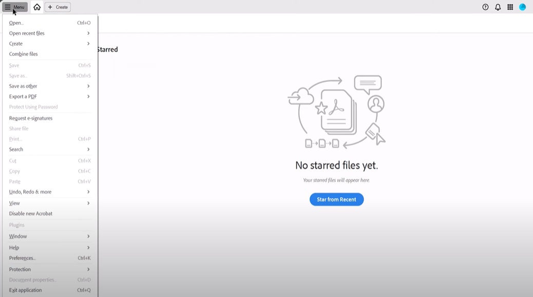The width and height of the screenshot is (533, 297).
Task: Click the greyed Print... entry
Action: pyautogui.click(x=50, y=139)
